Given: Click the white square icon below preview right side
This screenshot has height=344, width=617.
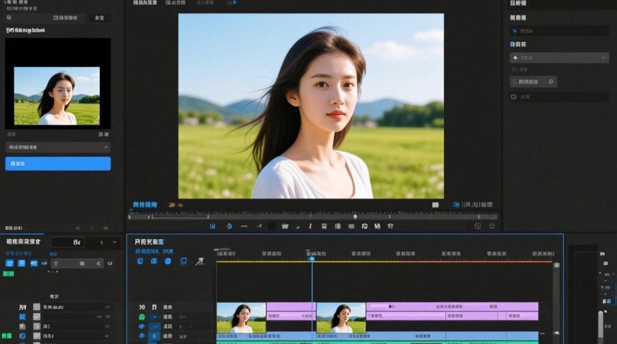Looking at the screenshot, I should click(x=435, y=205).
